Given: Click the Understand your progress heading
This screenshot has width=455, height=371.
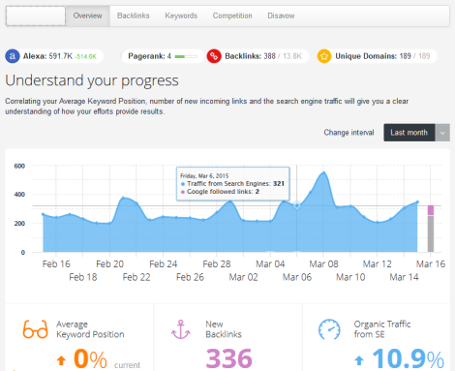Looking at the screenshot, I should coord(92,80).
